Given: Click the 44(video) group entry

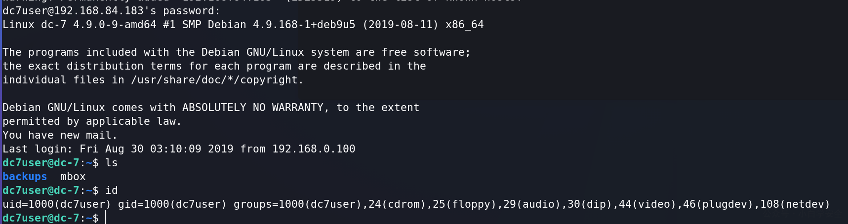Looking at the screenshot, I should pyautogui.click(x=647, y=204).
